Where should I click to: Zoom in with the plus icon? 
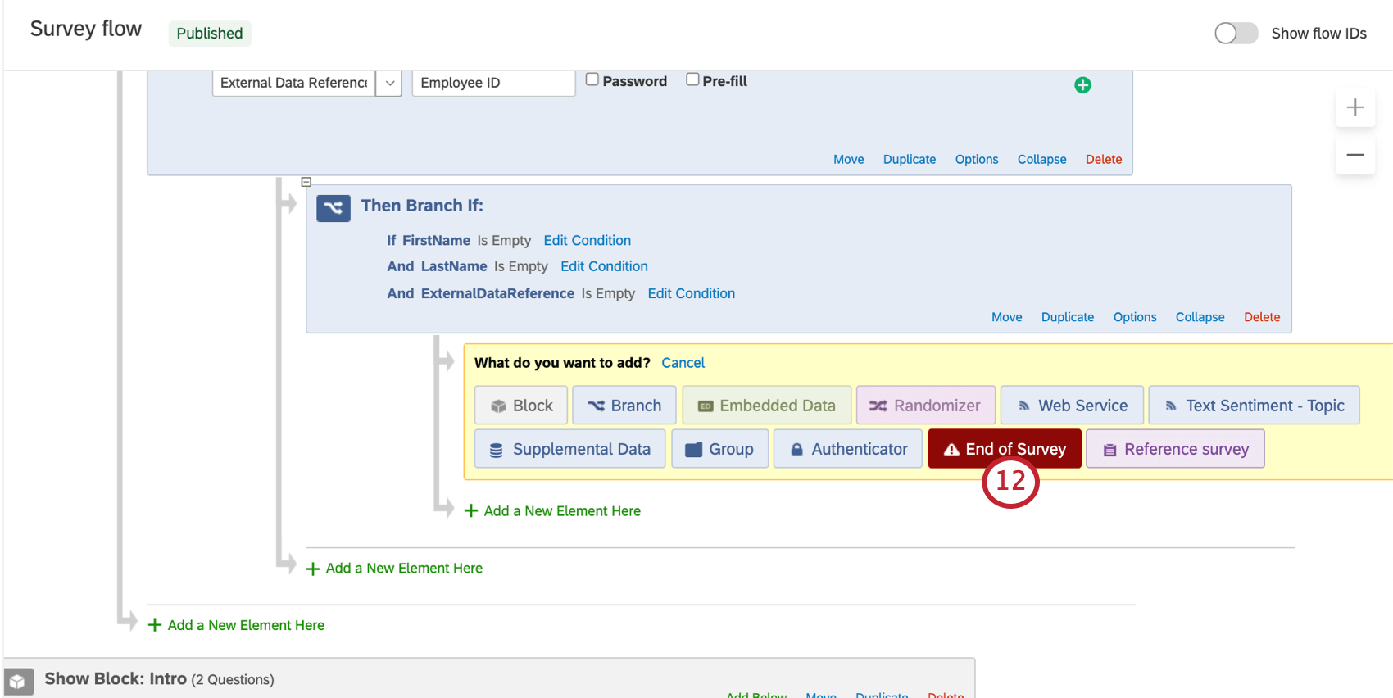point(1355,107)
